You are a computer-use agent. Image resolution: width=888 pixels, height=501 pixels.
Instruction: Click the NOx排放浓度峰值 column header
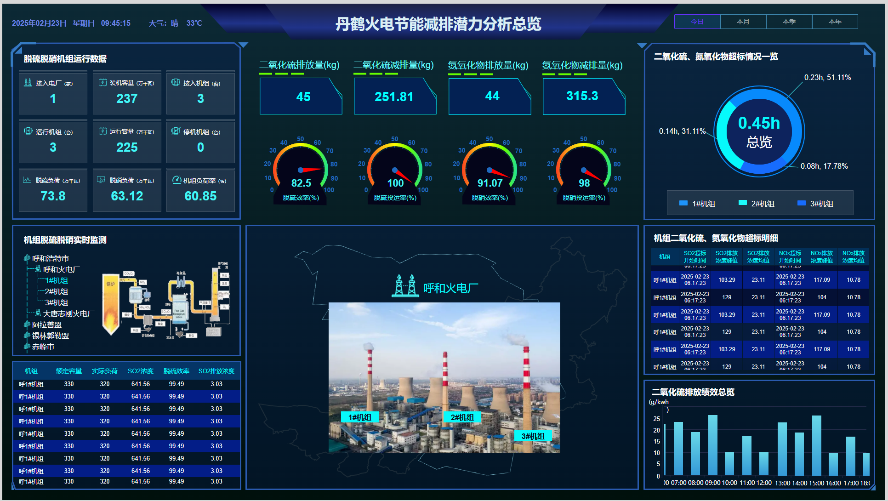pyautogui.click(x=822, y=256)
